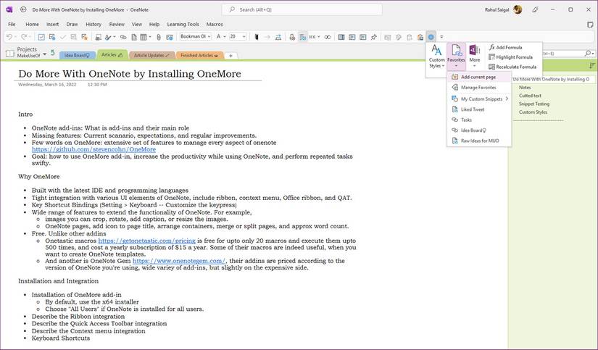Select the Custom Styles page in list
The height and width of the screenshot is (350, 598).
click(x=533, y=112)
